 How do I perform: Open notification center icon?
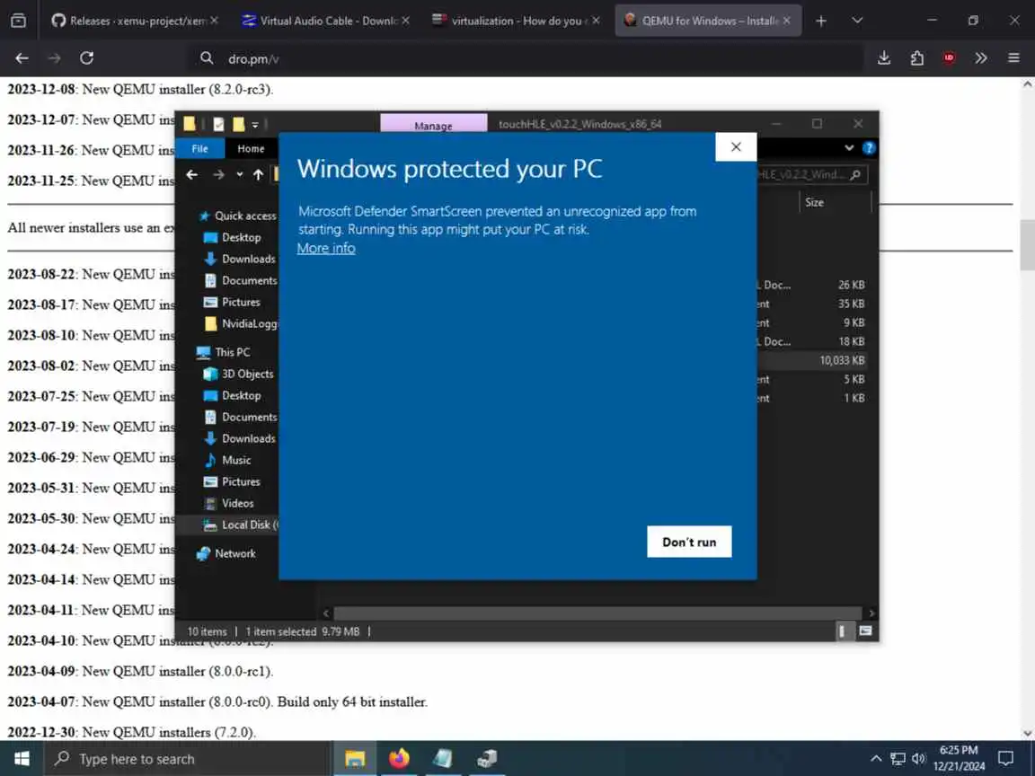tap(1006, 759)
